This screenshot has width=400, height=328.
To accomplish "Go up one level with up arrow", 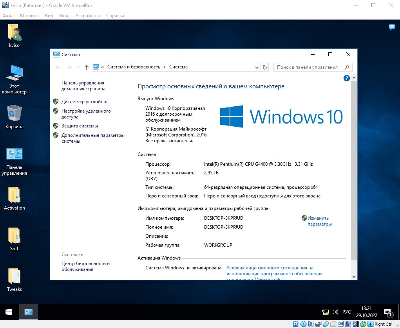I will (x=87, y=67).
